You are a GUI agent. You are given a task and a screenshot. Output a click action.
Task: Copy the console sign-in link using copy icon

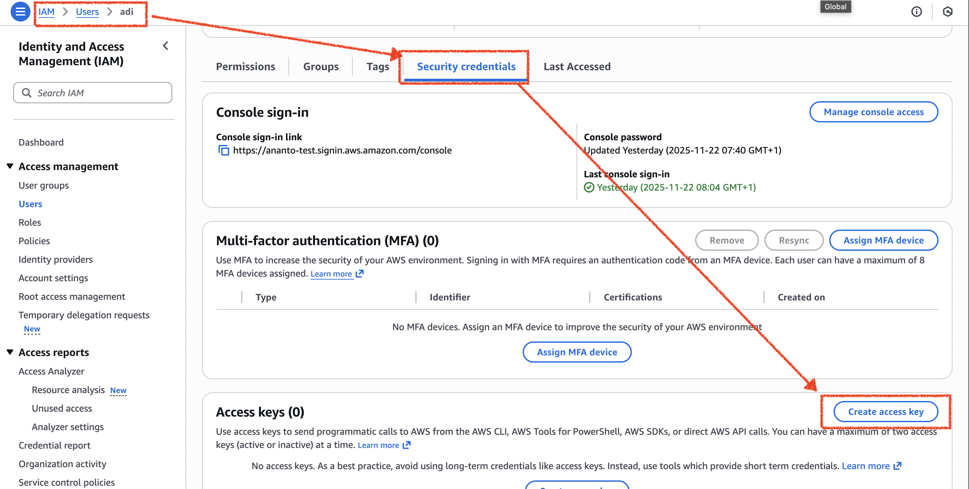224,150
